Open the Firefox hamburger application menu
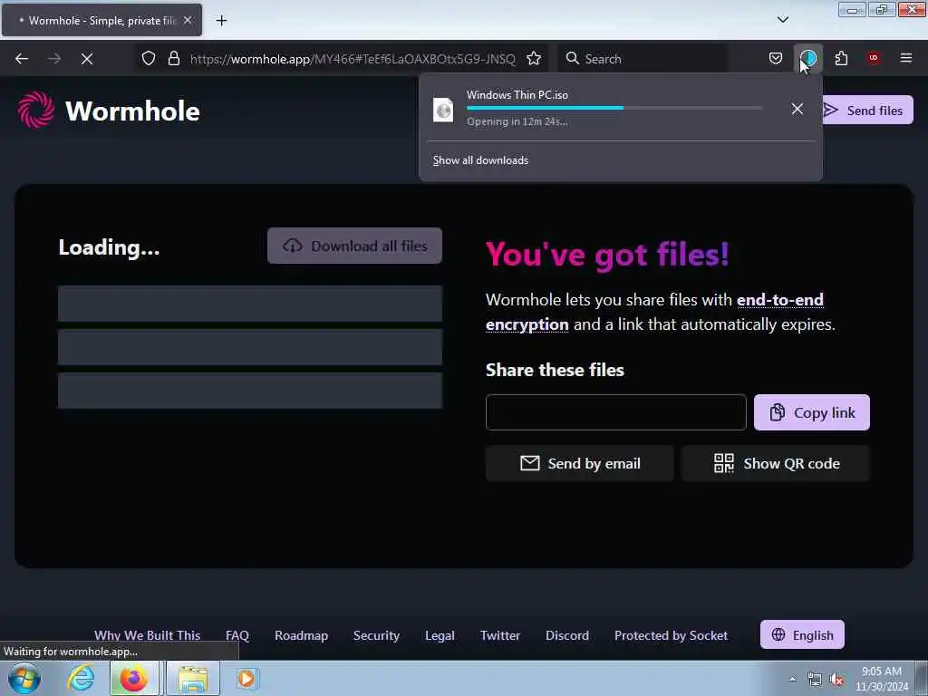The width and height of the screenshot is (928, 696). [905, 58]
